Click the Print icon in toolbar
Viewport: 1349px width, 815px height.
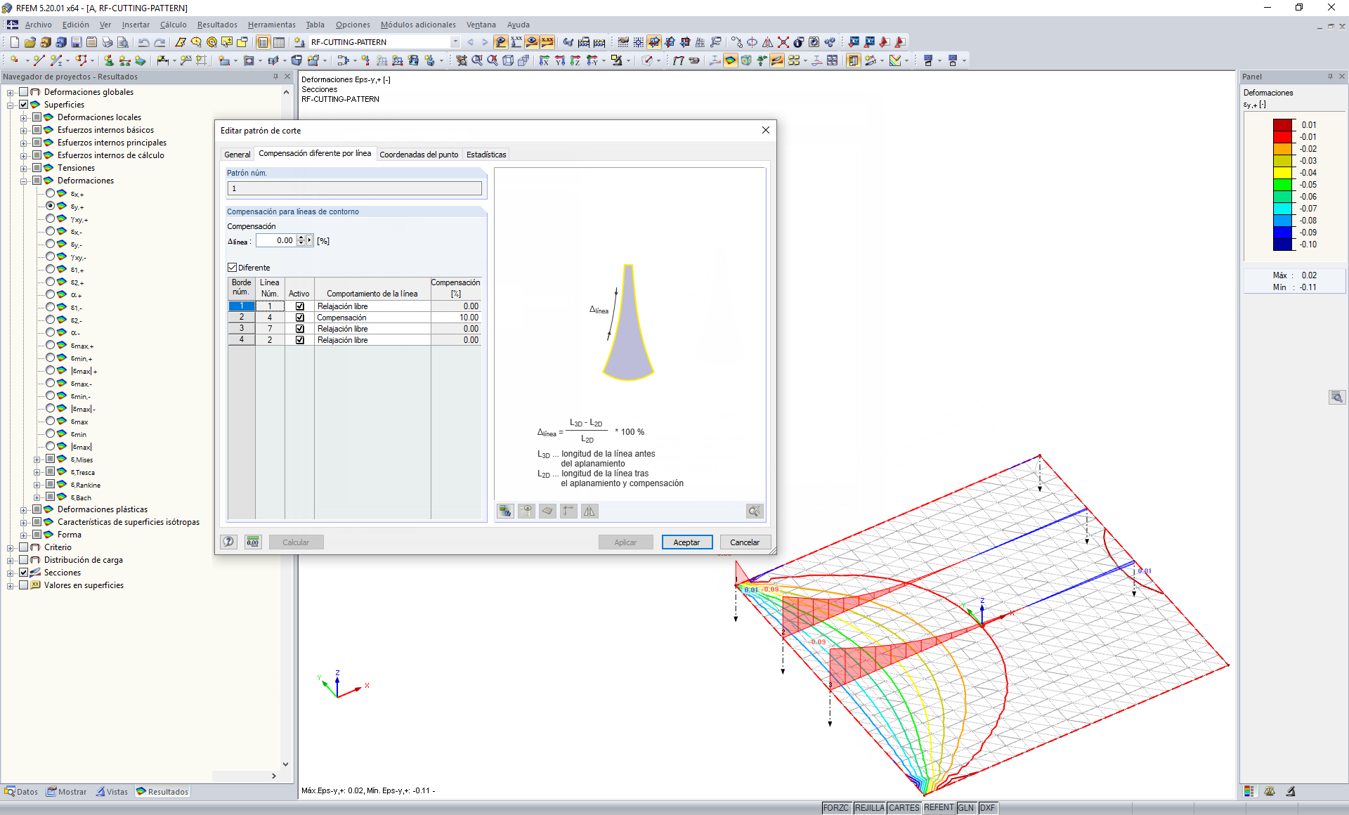pyautogui.click(x=107, y=42)
